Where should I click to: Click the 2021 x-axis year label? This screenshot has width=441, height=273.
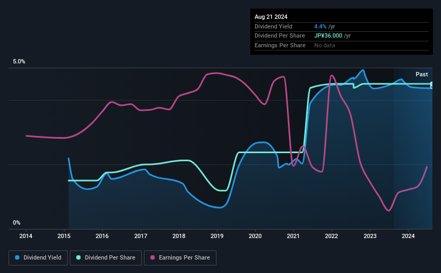click(293, 236)
